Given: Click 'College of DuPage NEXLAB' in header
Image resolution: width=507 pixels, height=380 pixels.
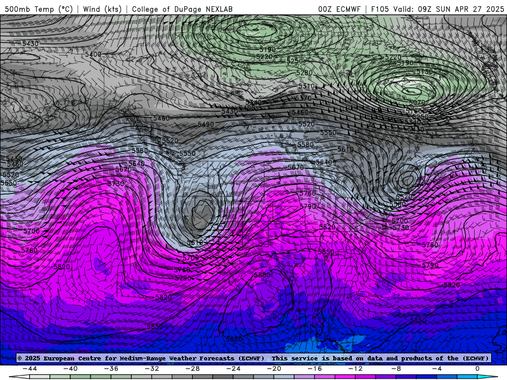Looking at the screenshot, I should [182, 9].
